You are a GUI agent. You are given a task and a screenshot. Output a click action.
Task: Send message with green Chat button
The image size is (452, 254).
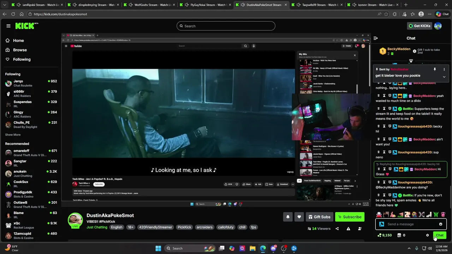(440, 235)
